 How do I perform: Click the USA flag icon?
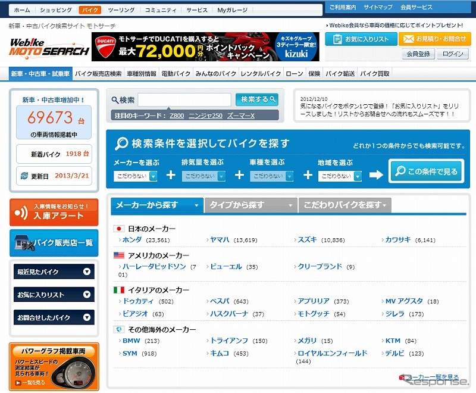pyautogui.click(x=119, y=255)
